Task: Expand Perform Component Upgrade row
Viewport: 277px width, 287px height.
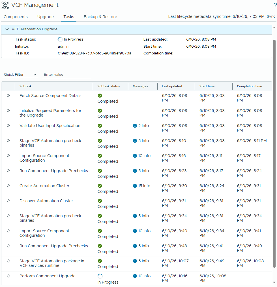Action: pos(8,276)
